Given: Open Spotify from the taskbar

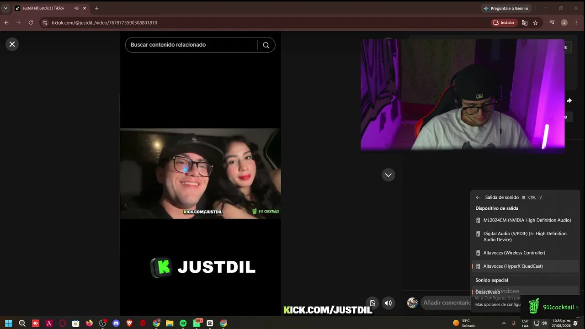Looking at the screenshot, I should [x=183, y=323].
